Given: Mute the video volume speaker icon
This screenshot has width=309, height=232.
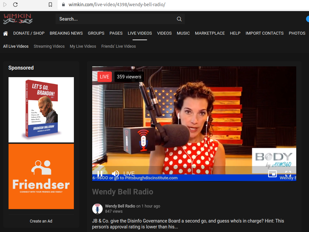Looking at the screenshot, I should 115,174.
